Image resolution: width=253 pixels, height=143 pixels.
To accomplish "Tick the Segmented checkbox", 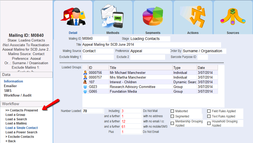I will point(172,116).
